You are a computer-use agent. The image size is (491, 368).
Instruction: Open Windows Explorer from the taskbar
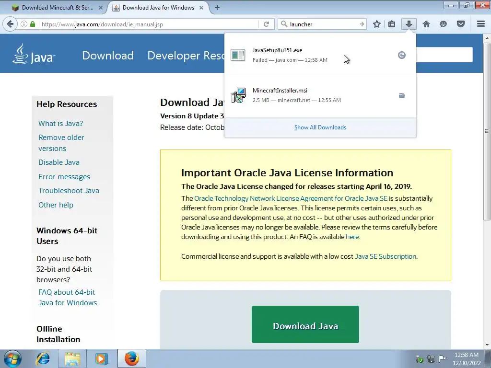[x=73, y=358]
